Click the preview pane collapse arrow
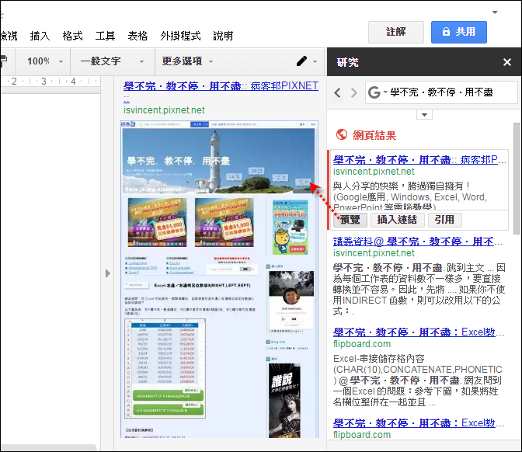This screenshot has height=452, width=522. (x=107, y=273)
